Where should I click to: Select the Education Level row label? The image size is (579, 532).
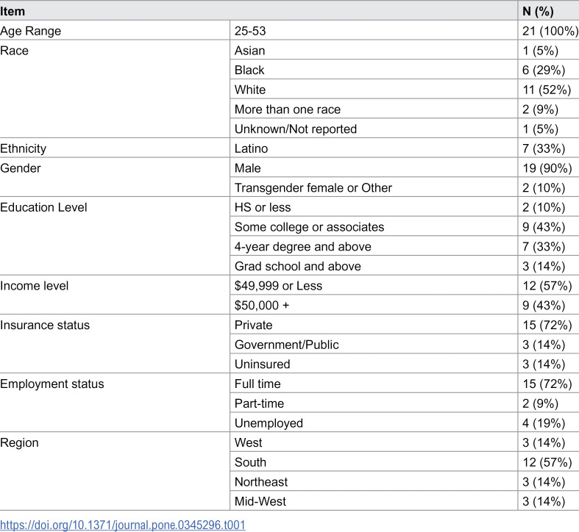point(43,207)
